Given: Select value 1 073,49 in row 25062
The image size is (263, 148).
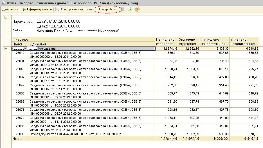Looking at the screenshot, I should tap(193, 94).
